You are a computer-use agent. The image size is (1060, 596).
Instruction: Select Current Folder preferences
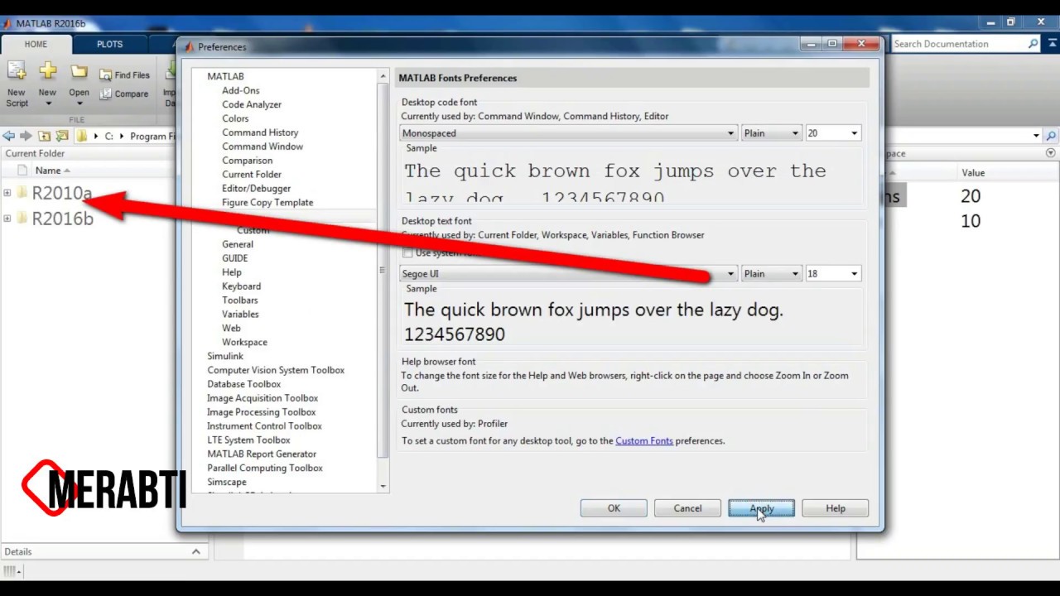[252, 175]
